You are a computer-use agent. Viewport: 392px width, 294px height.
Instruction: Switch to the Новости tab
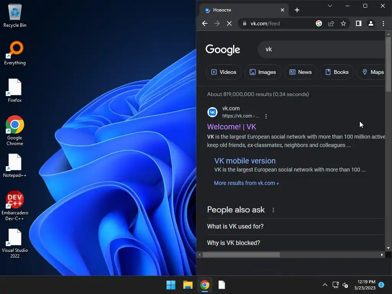coord(244,10)
